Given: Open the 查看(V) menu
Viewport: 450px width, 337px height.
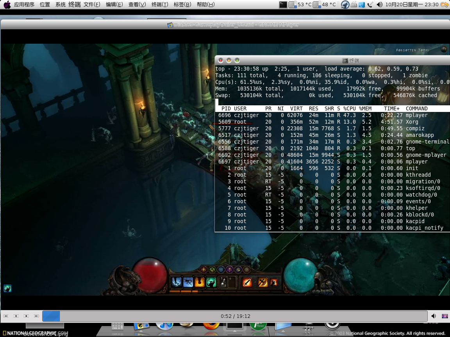Looking at the screenshot, I should pos(137,5).
